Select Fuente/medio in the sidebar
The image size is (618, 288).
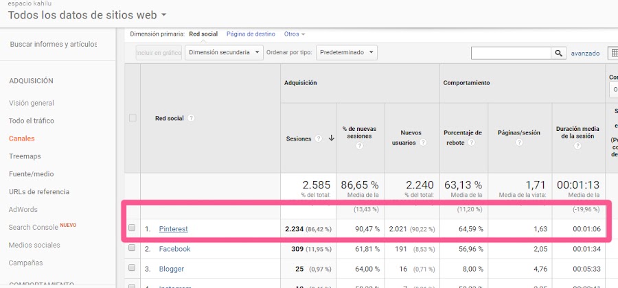point(32,174)
